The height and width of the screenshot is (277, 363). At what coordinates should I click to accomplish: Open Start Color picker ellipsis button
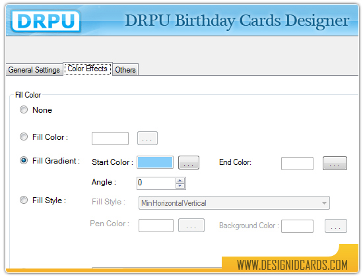coord(189,162)
